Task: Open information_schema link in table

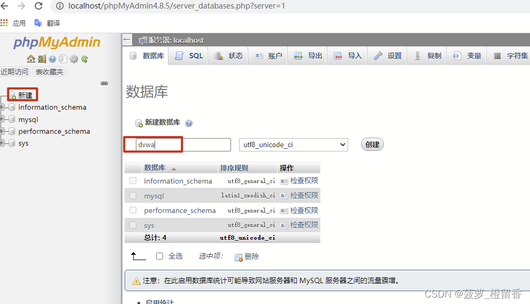Action: point(178,181)
